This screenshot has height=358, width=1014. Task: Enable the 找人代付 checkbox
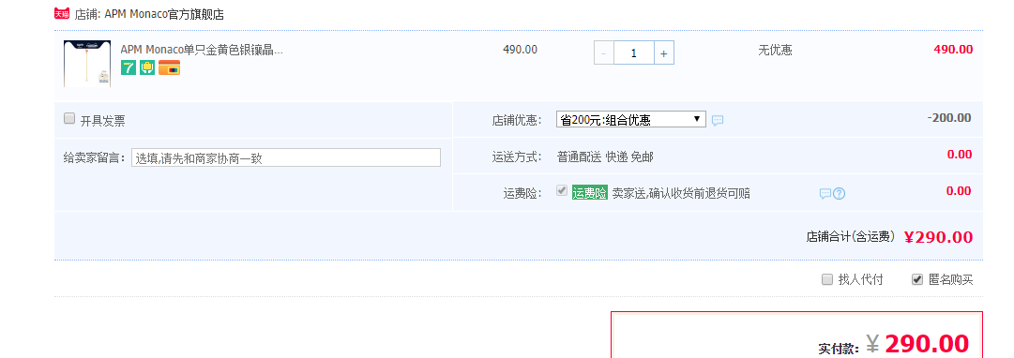pyautogui.click(x=827, y=279)
